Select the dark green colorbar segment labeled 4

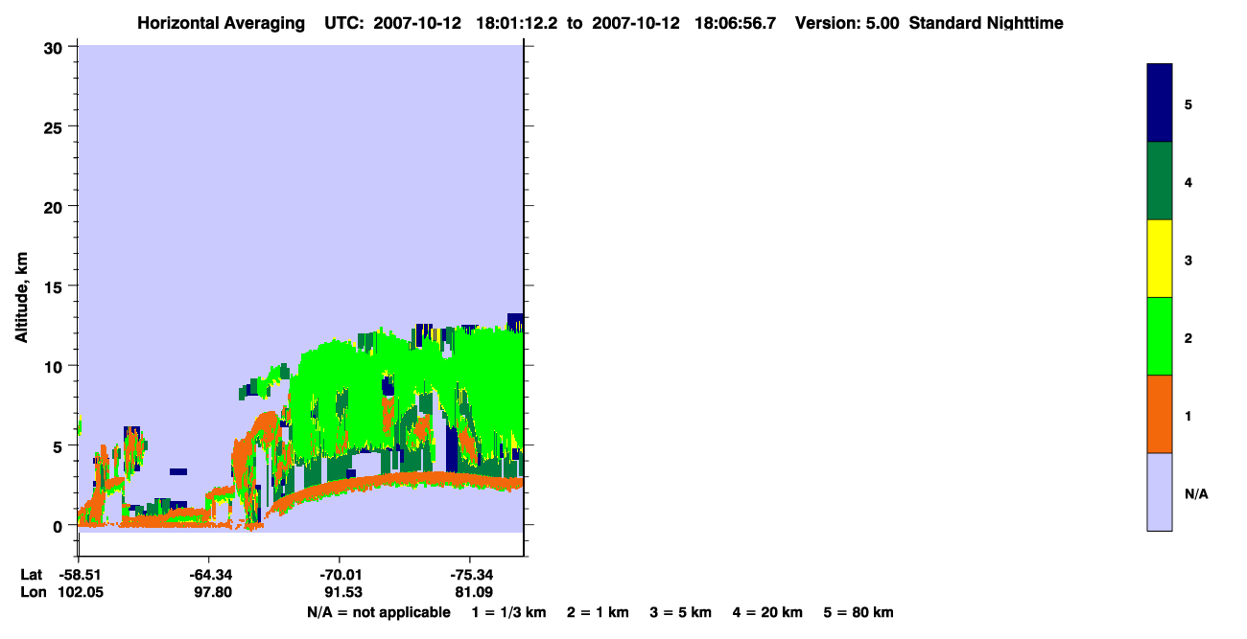[x=1160, y=181]
